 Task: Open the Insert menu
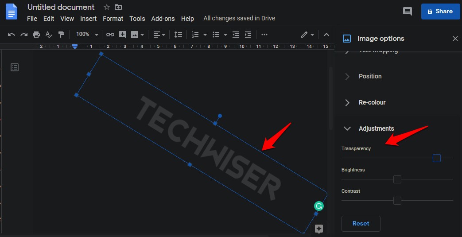click(x=89, y=19)
